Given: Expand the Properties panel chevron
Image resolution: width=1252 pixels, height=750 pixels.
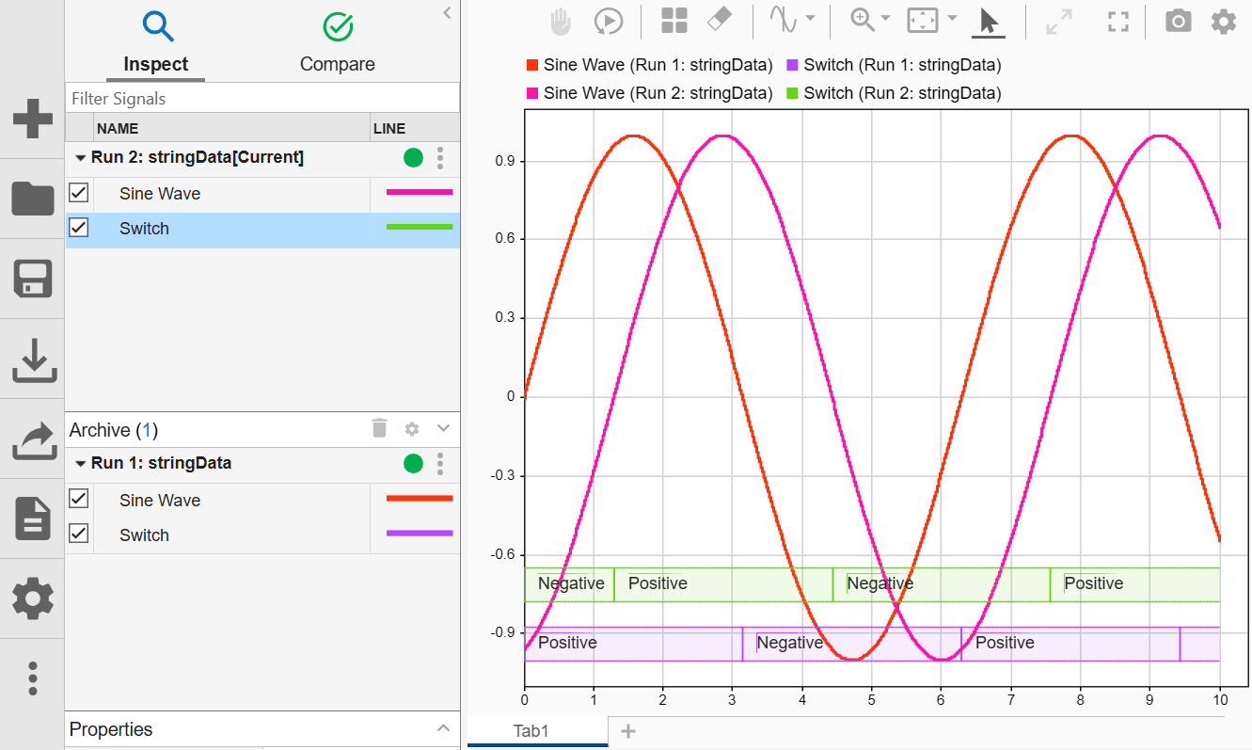Looking at the screenshot, I should pyautogui.click(x=445, y=728).
